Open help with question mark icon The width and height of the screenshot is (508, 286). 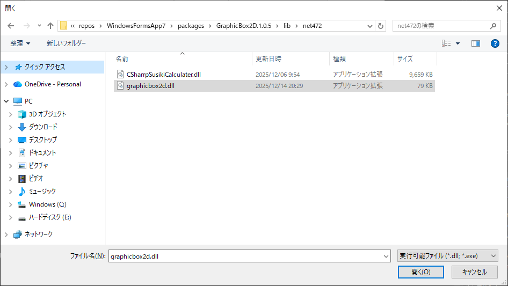pos(495,43)
